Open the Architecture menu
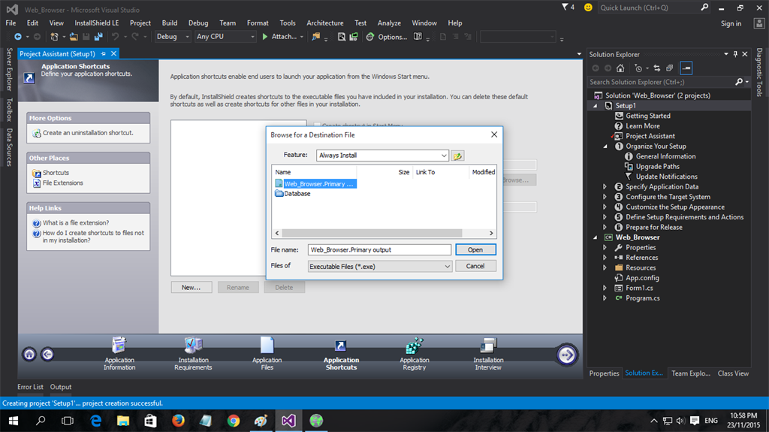This screenshot has width=769, height=432. (x=324, y=23)
